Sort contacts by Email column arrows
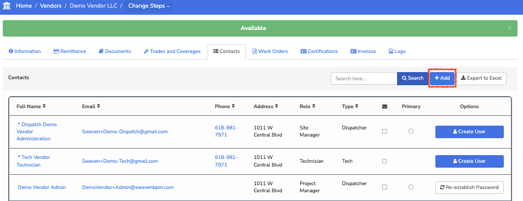 (x=99, y=106)
